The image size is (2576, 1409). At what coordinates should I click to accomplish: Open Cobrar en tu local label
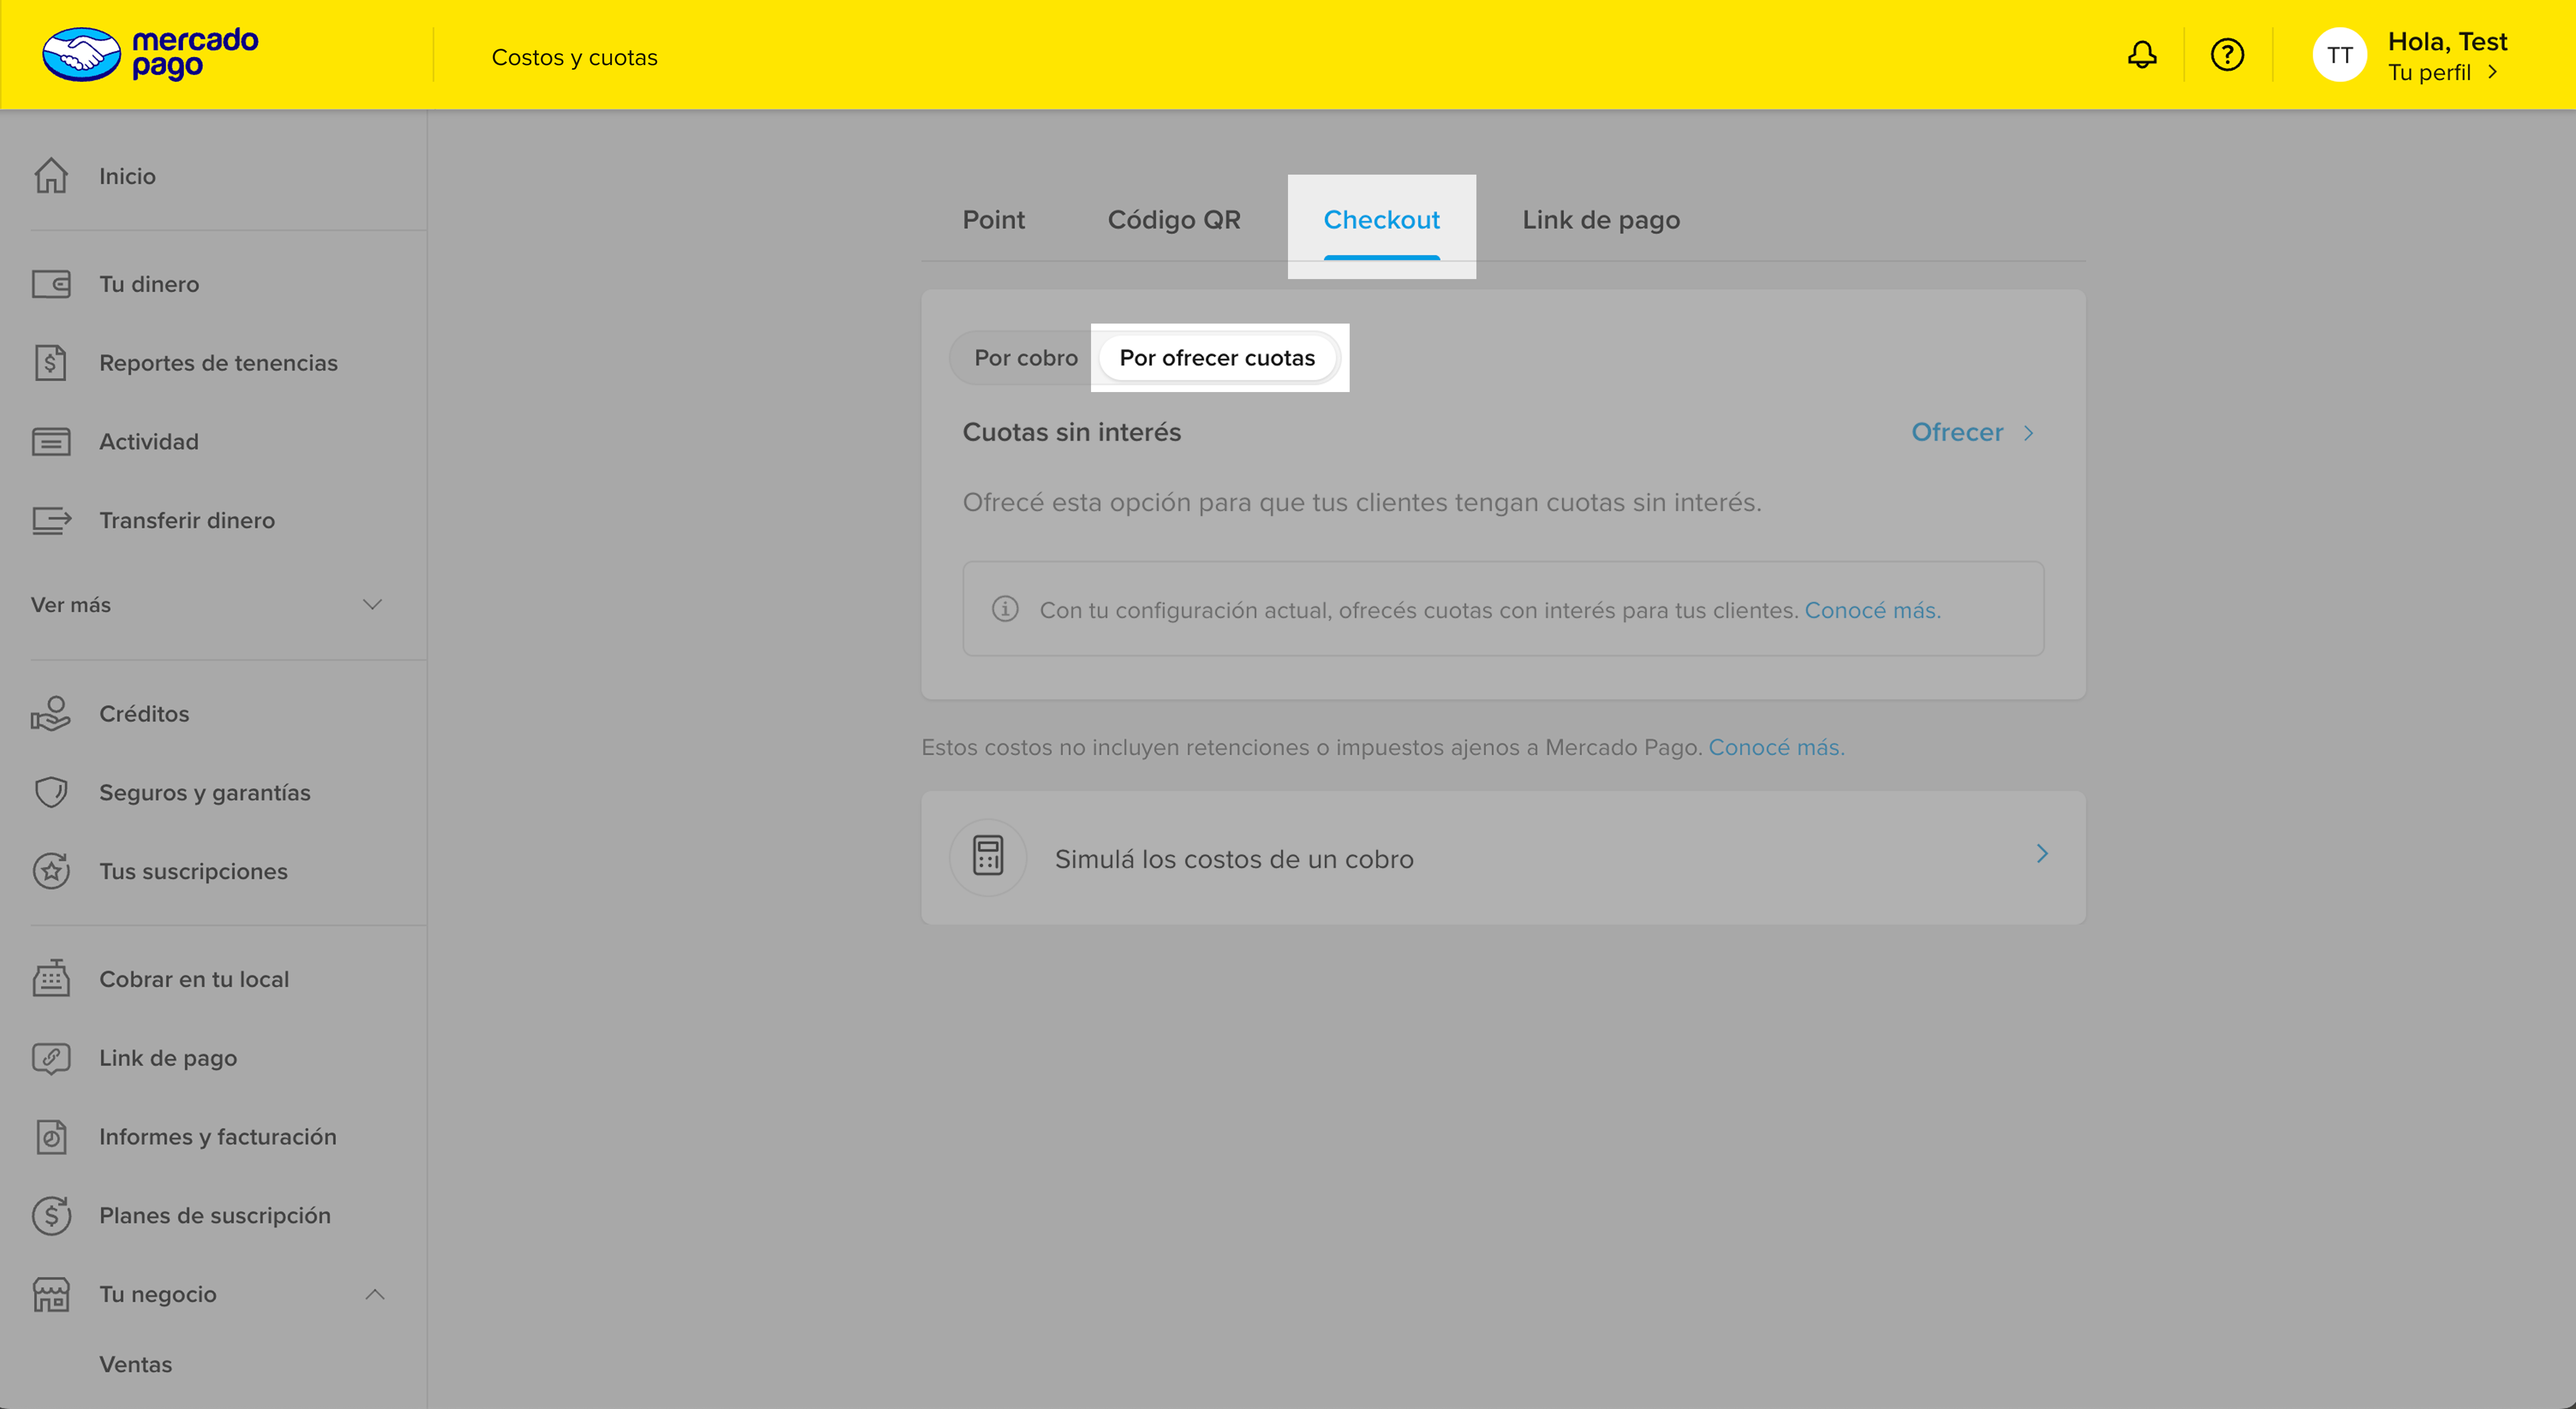coord(194,979)
